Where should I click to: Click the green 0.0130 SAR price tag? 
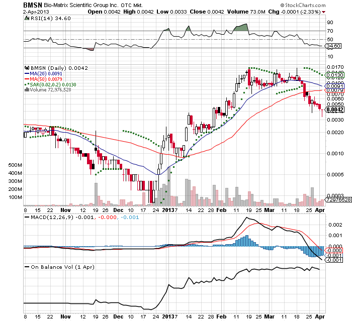[x=334, y=75]
